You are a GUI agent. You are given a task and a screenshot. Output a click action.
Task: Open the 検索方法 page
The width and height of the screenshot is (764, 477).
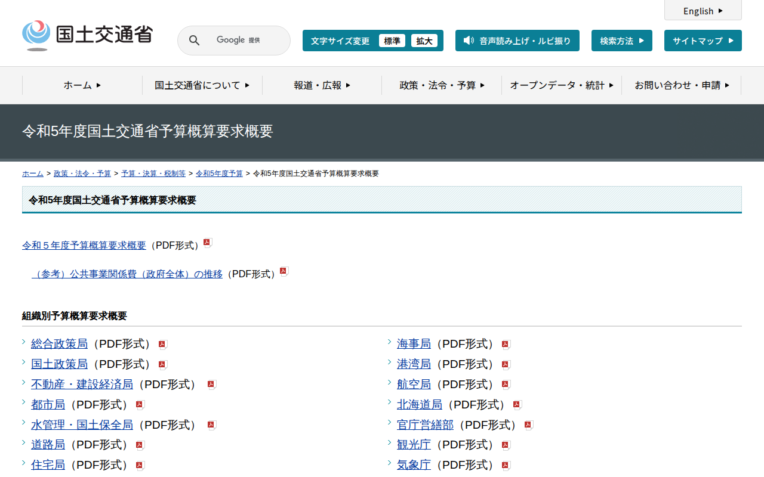pos(622,41)
